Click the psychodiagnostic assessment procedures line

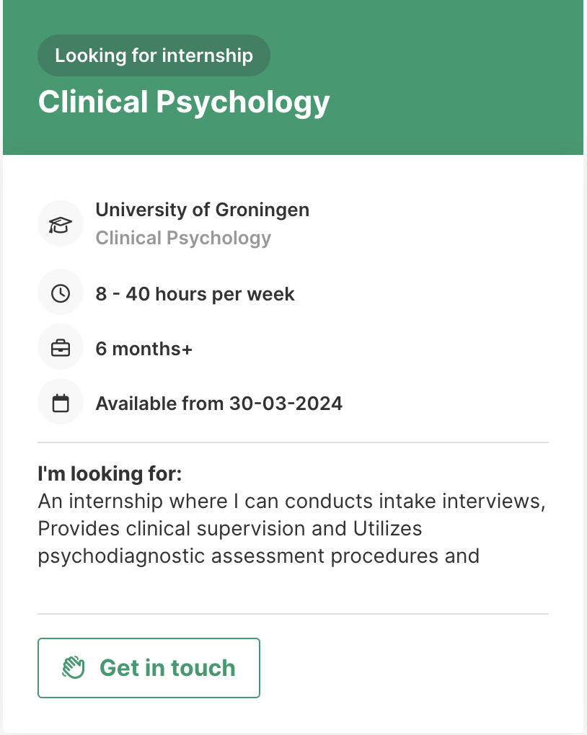[258, 556]
